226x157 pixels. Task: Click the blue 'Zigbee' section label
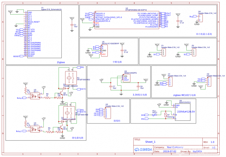tap(61, 62)
